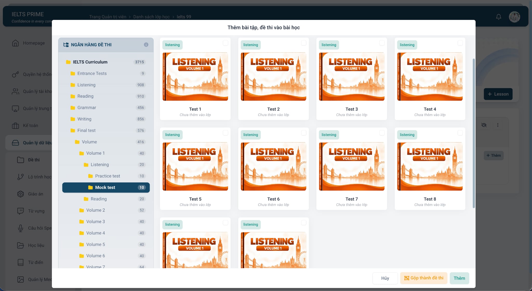Image resolution: width=532 pixels, height=291 pixels.
Task: Click the Lộ trình học route icon
Action: tap(21, 177)
